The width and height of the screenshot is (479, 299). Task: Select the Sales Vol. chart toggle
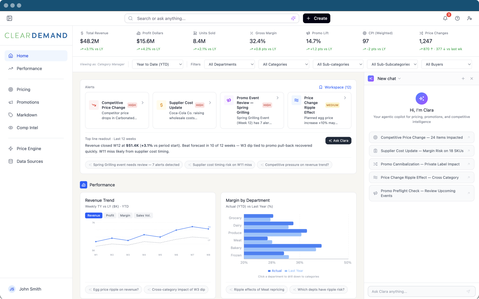coord(143,216)
